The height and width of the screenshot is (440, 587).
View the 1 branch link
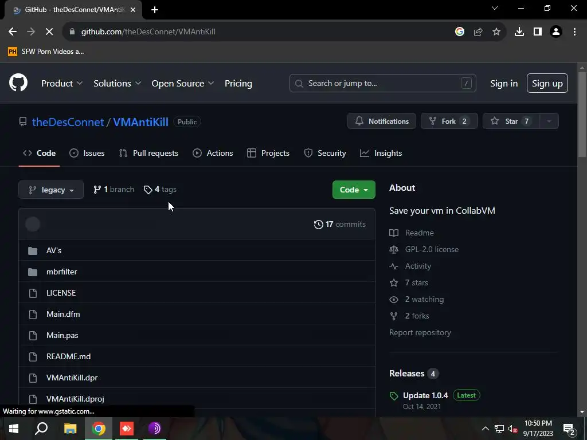click(x=114, y=189)
